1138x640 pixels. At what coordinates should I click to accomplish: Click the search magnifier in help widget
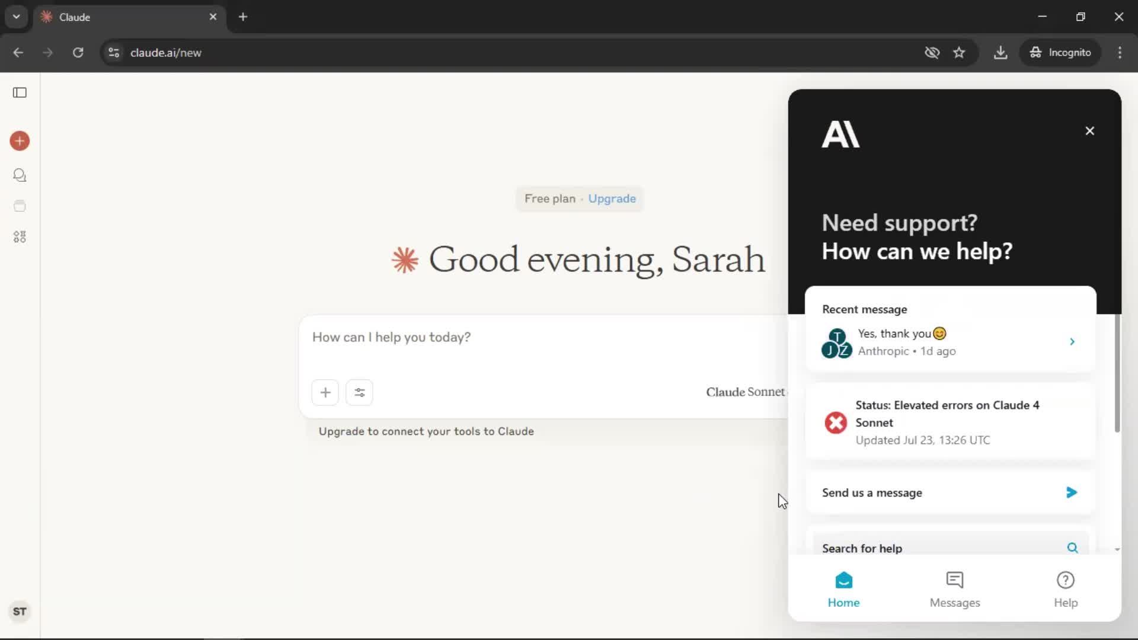(1072, 548)
